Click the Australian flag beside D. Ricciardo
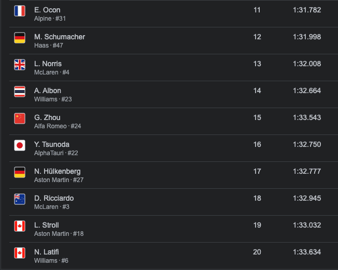 (20, 199)
